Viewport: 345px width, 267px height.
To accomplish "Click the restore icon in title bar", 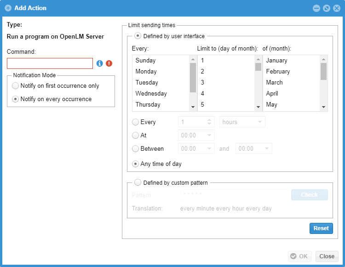I will click(326, 8).
